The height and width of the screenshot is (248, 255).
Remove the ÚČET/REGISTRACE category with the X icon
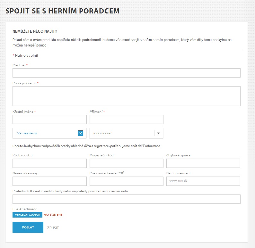tap(81, 133)
